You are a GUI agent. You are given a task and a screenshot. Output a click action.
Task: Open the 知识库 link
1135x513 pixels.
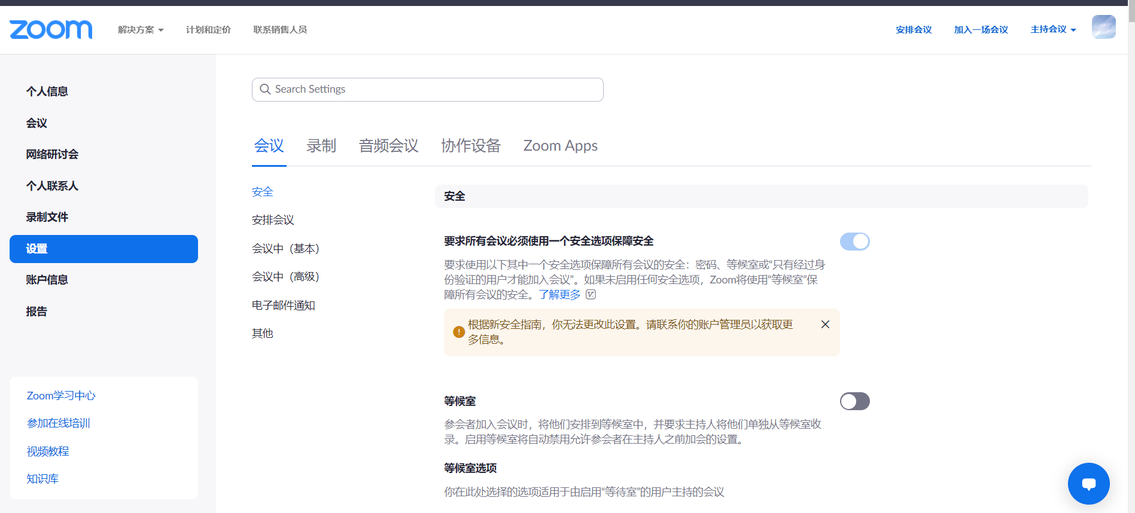point(42,479)
